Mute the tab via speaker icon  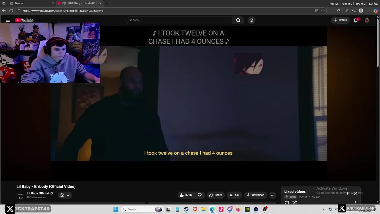[64, 3]
